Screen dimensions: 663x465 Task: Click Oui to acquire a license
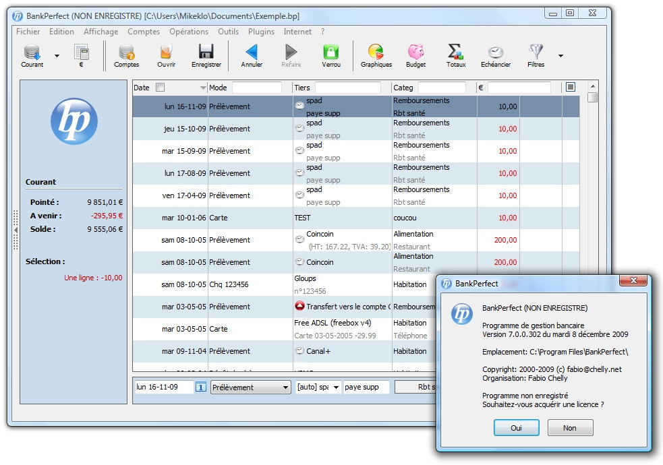(516, 427)
